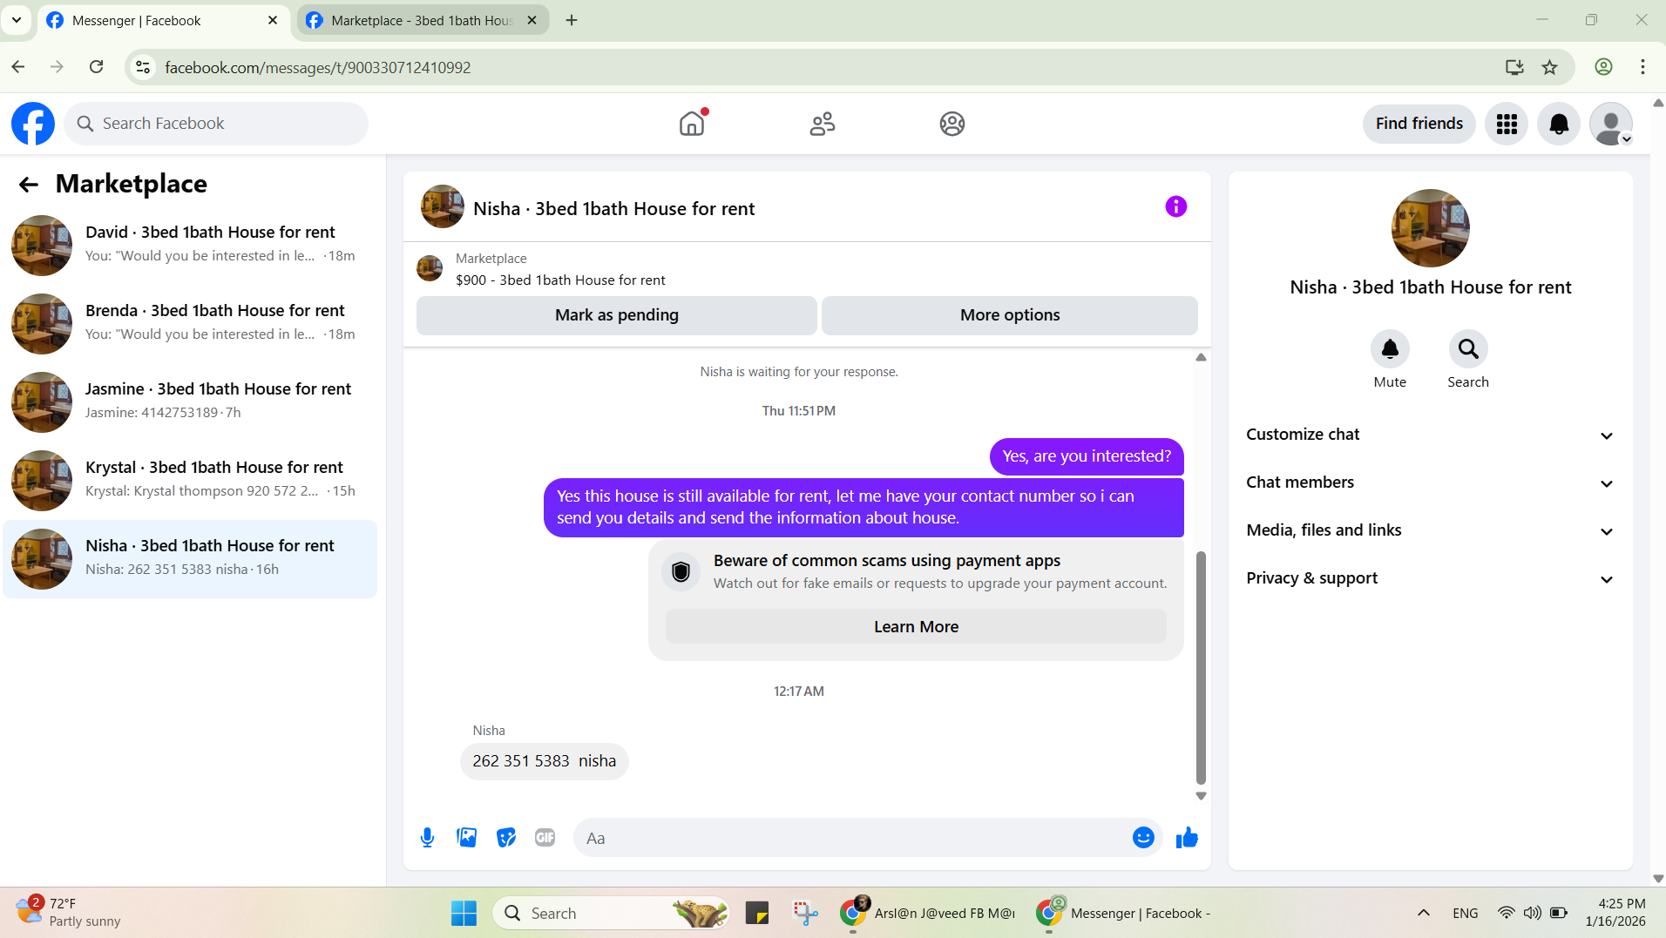The image size is (1666, 938).
Task: Open the Snipping Tool taskbar icon
Action: (x=805, y=913)
